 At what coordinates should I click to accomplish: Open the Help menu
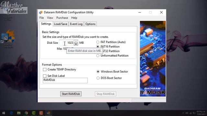click(x=74, y=18)
